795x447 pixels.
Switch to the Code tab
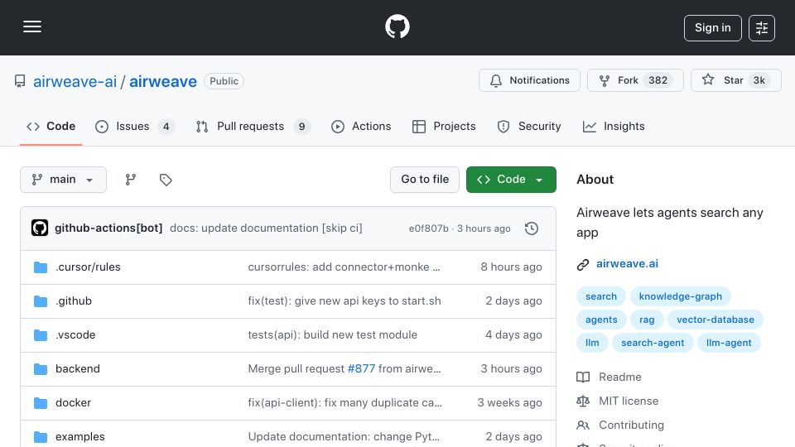coord(51,126)
